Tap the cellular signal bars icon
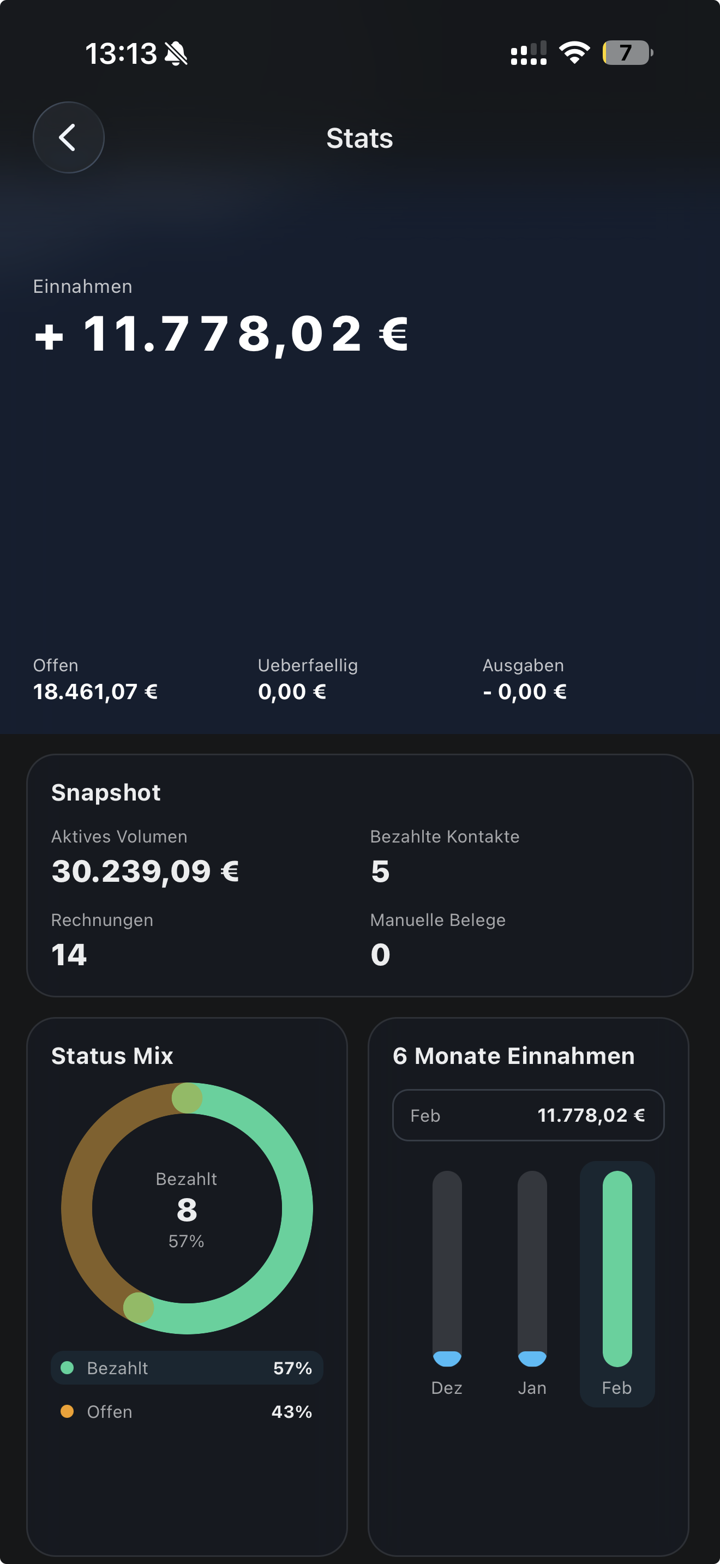 (528, 53)
